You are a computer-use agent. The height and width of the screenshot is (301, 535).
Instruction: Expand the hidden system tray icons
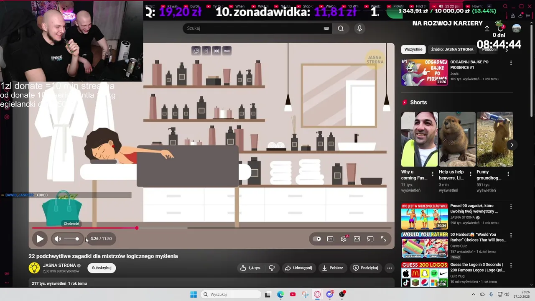473,294
